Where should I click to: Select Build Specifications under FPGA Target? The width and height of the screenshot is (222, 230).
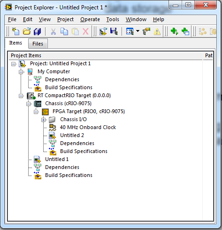click(84, 151)
